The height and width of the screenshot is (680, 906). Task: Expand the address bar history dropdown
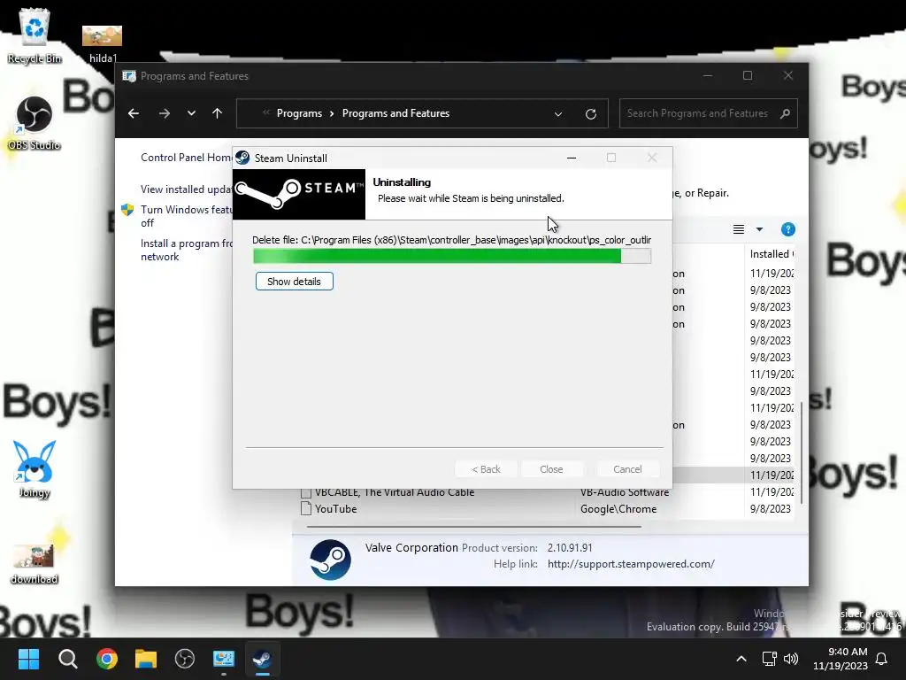558,114
